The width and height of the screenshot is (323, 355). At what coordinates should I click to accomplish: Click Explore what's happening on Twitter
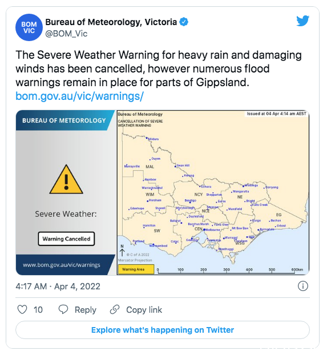163,330
